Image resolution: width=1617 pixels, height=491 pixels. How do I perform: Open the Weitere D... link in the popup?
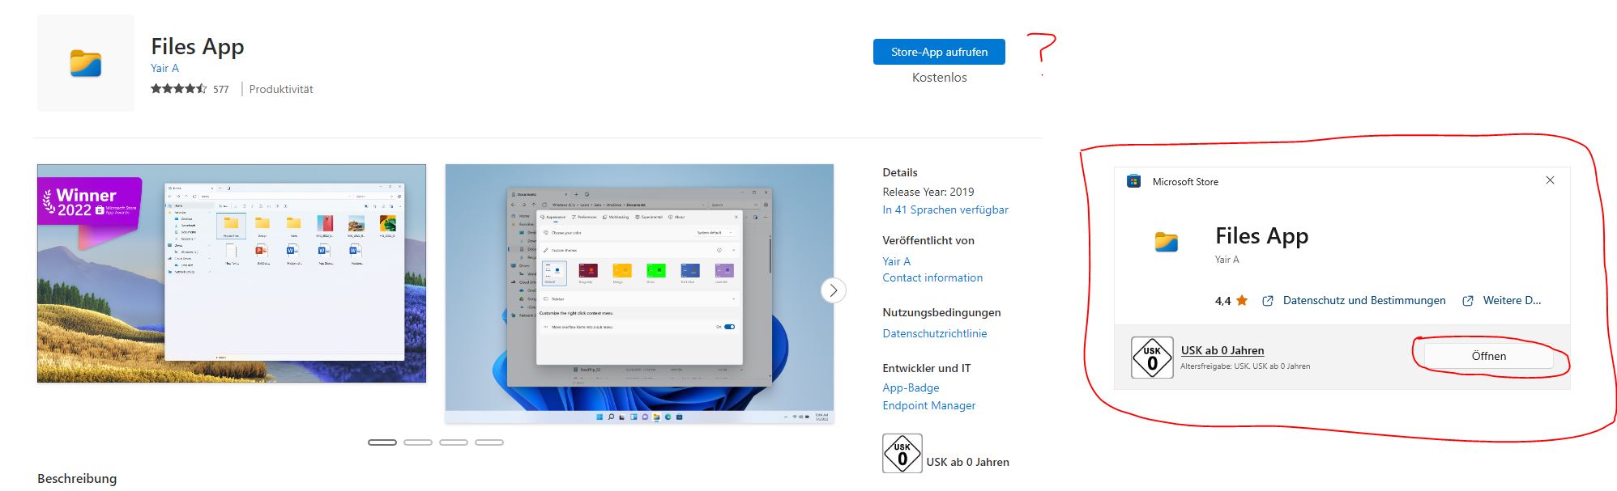1512,300
